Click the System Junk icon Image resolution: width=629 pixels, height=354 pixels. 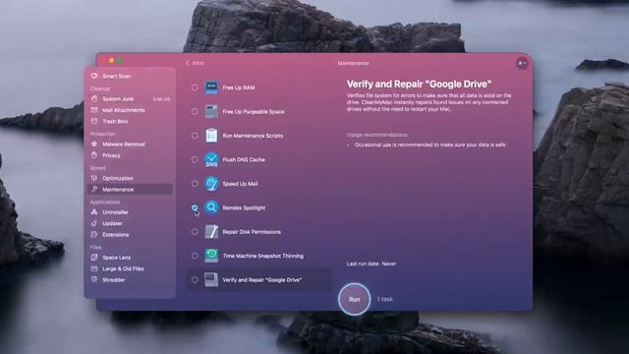[x=94, y=98]
